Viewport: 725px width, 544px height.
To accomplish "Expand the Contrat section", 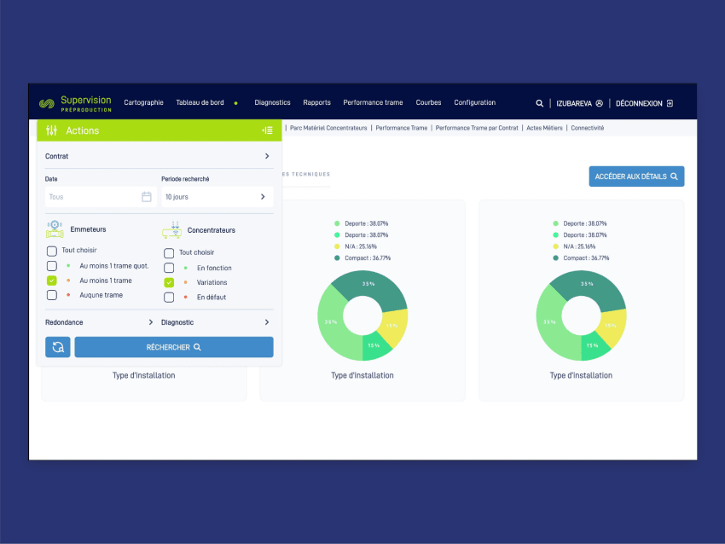I will pos(266,156).
